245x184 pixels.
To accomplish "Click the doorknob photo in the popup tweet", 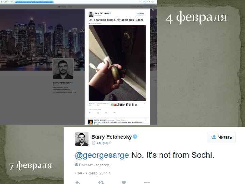I will [x=117, y=63].
